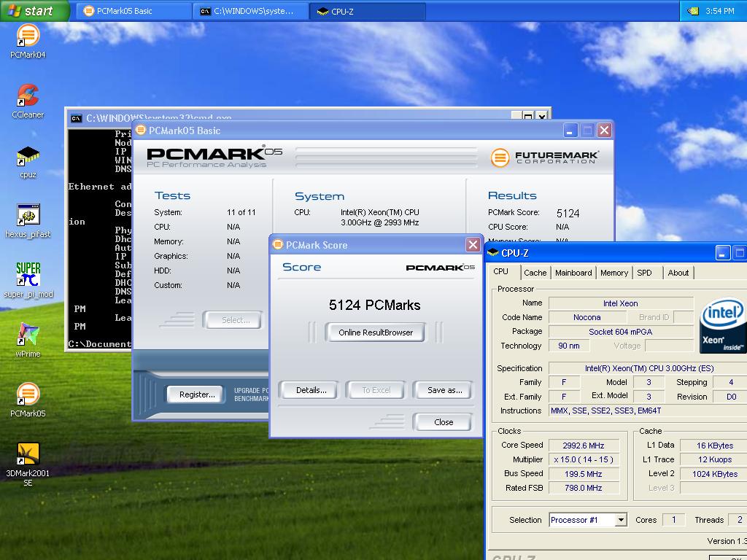
Task: Click Save as... in score dialog
Action: (444, 390)
